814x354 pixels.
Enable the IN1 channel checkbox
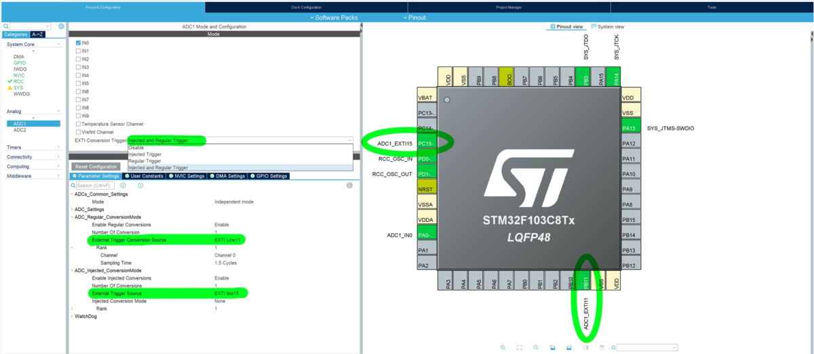click(78, 51)
